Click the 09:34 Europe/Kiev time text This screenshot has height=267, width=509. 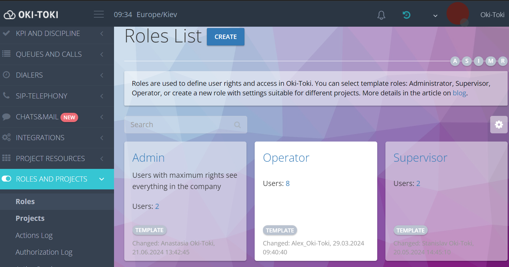pyautogui.click(x=145, y=15)
